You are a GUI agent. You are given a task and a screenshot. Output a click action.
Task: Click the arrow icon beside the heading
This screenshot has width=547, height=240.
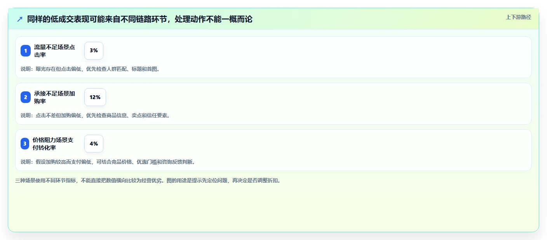coord(20,19)
